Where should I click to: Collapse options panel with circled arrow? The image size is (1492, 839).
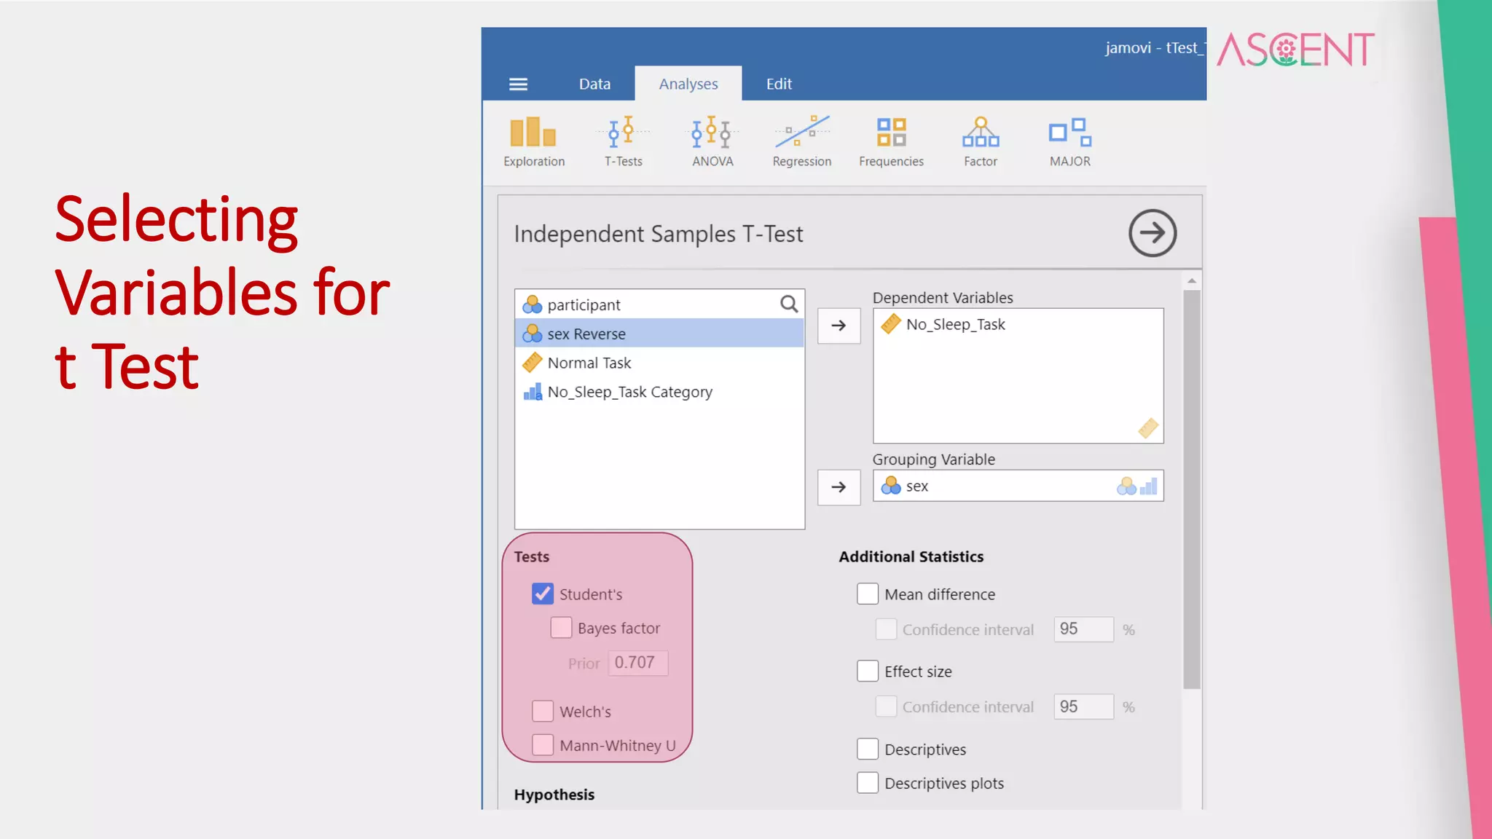[x=1152, y=233]
